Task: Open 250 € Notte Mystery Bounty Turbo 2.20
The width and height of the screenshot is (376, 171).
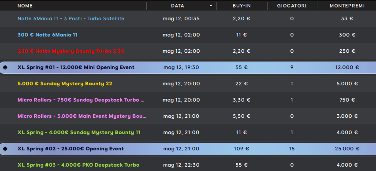Action: coord(71,51)
